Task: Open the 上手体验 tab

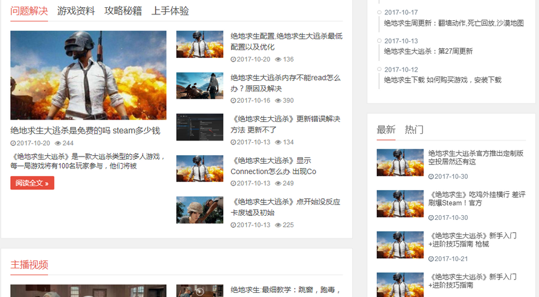Action: click(x=170, y=11)
